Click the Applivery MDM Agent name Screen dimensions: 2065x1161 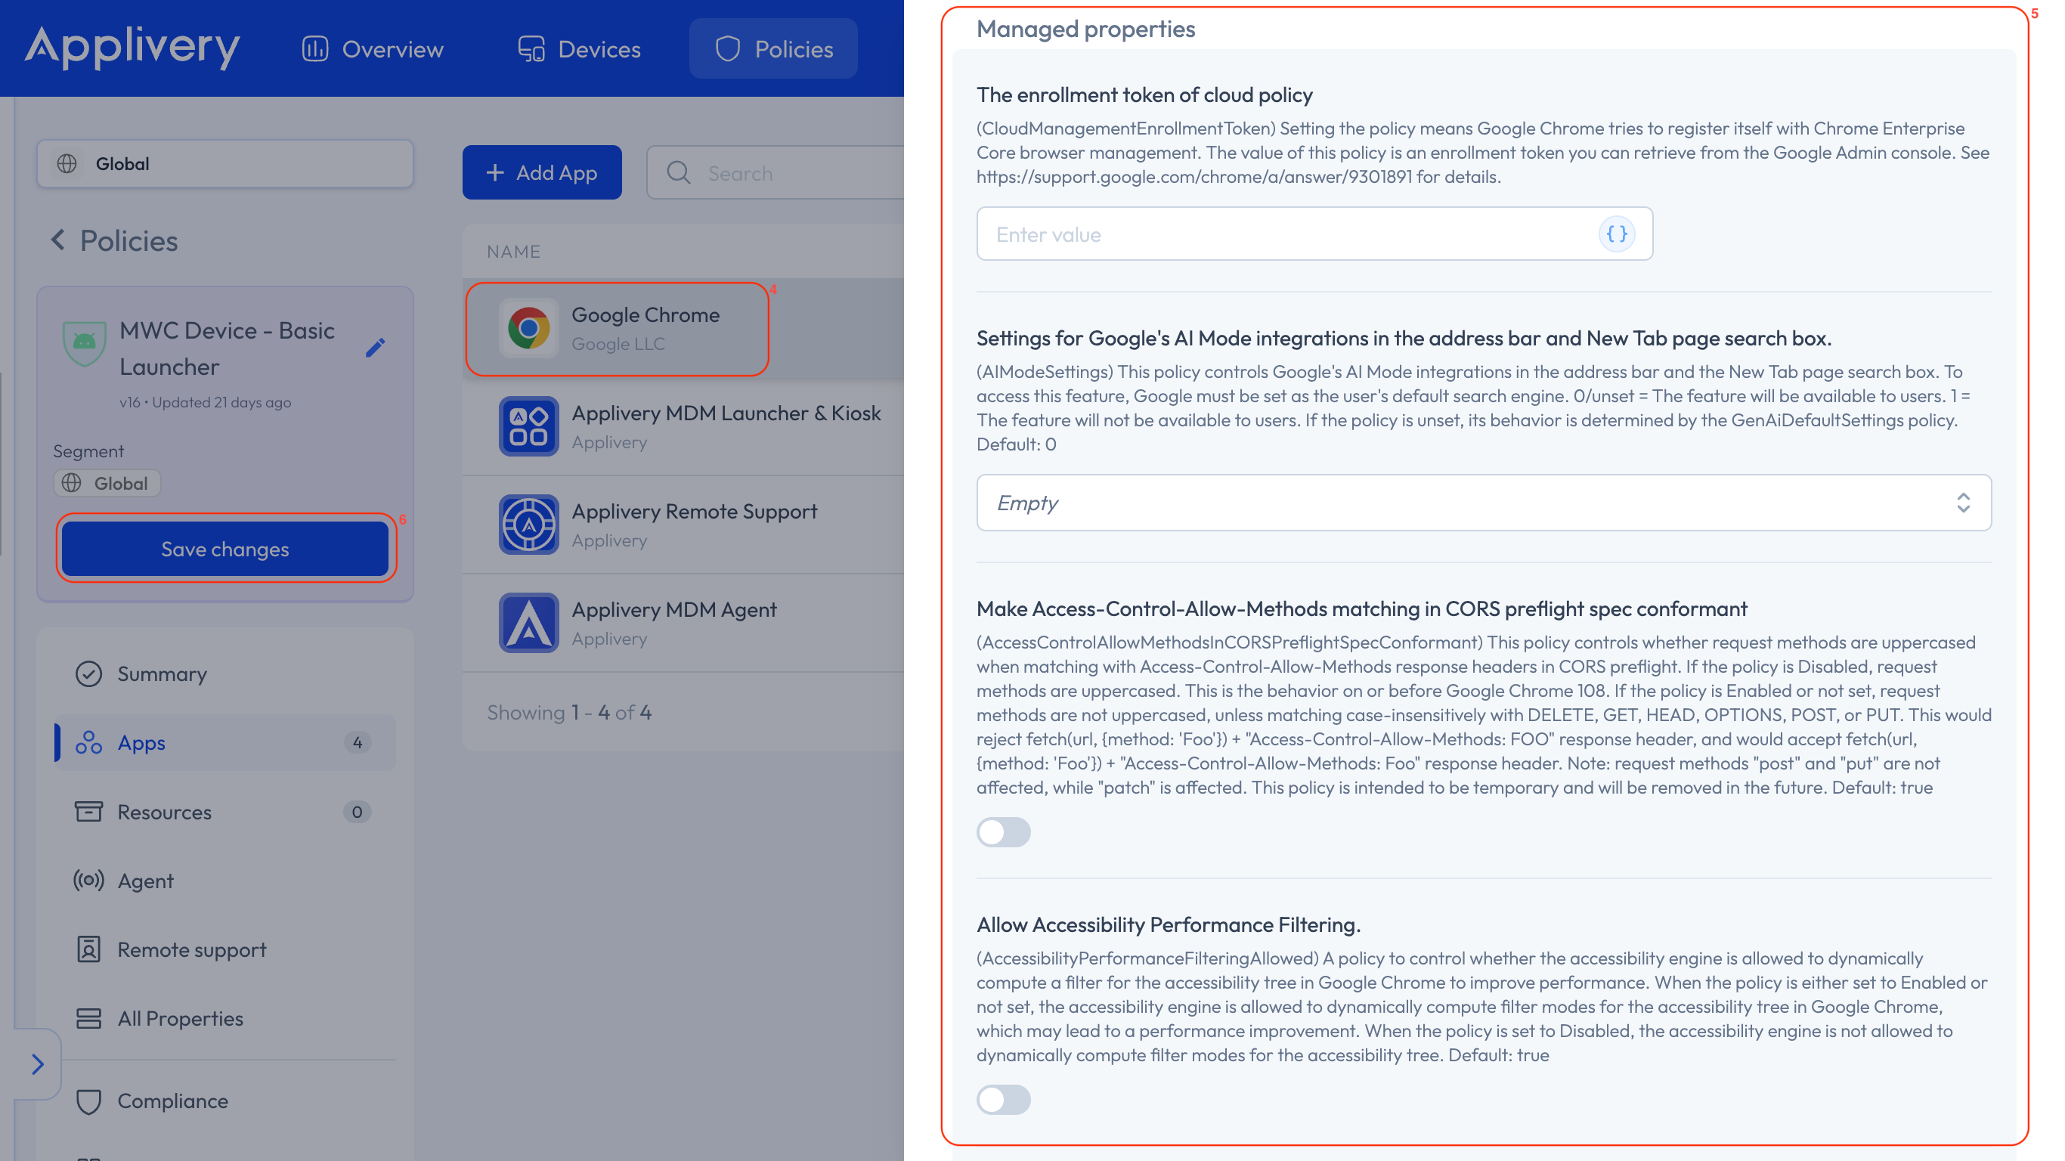tap(674, 609)
